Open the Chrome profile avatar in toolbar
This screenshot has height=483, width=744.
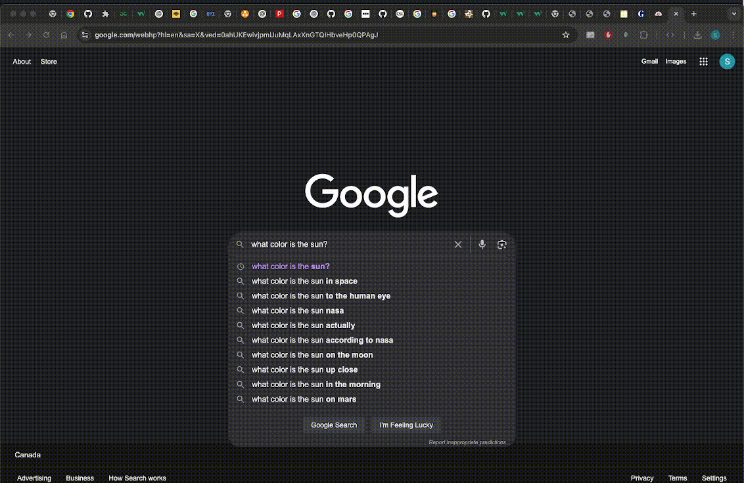click(x=716, y=35)
